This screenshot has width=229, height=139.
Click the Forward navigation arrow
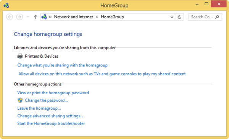[x=19, y=17]
